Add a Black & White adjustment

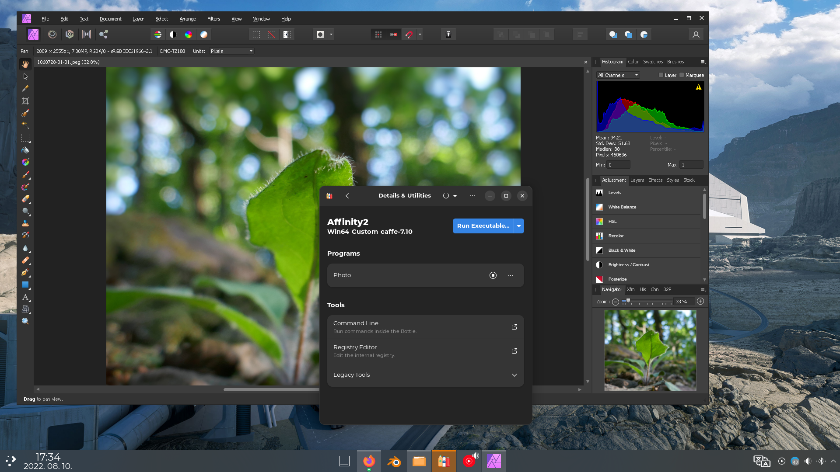click(622, 250)
